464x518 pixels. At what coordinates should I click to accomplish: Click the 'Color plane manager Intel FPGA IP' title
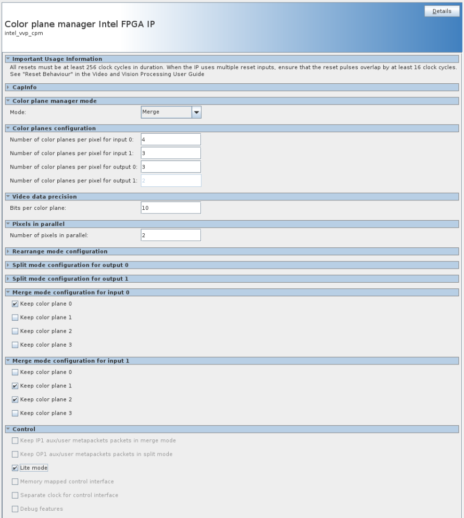[80, 24]
